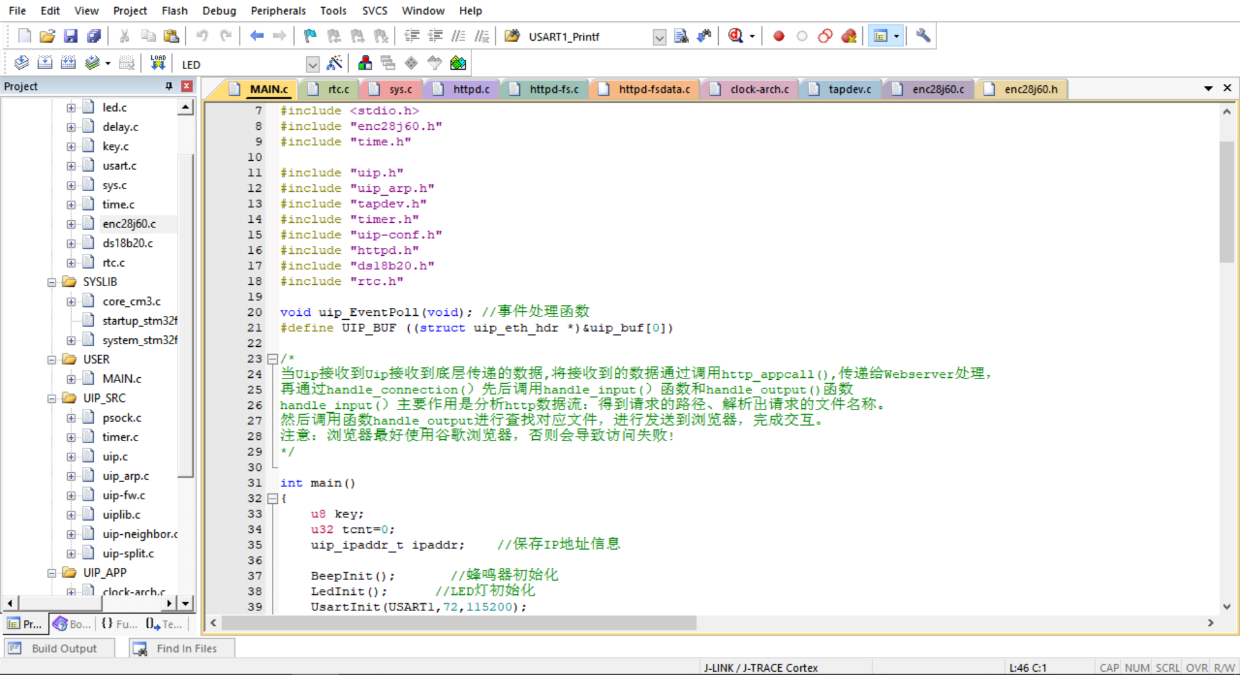
Task: Paste from clipboard via the toolbar icon
Action: coord(171,36)
